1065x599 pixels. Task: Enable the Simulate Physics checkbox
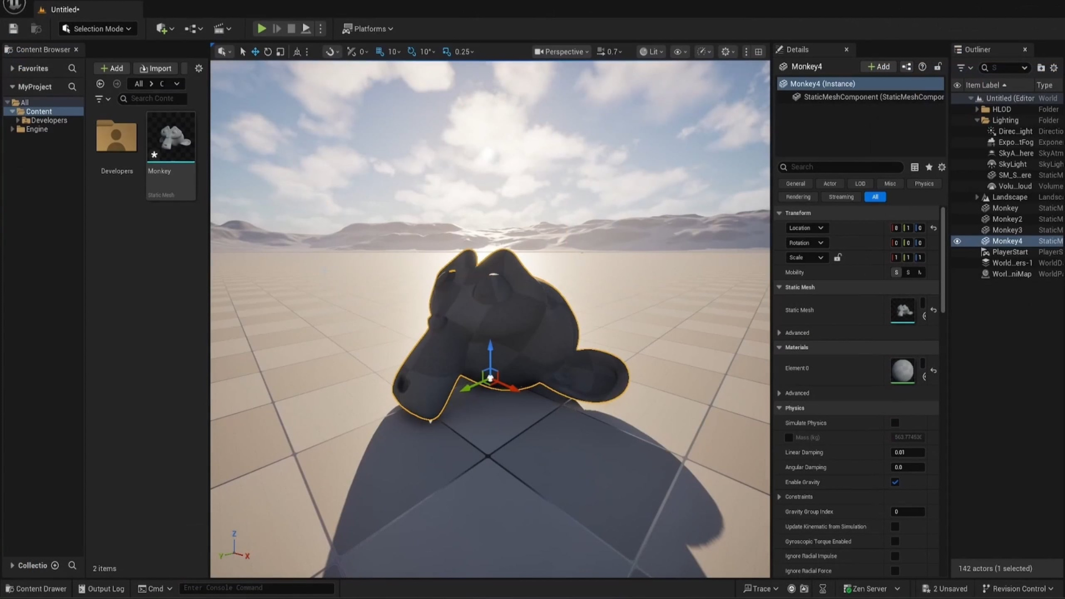[x=895, y=423]
